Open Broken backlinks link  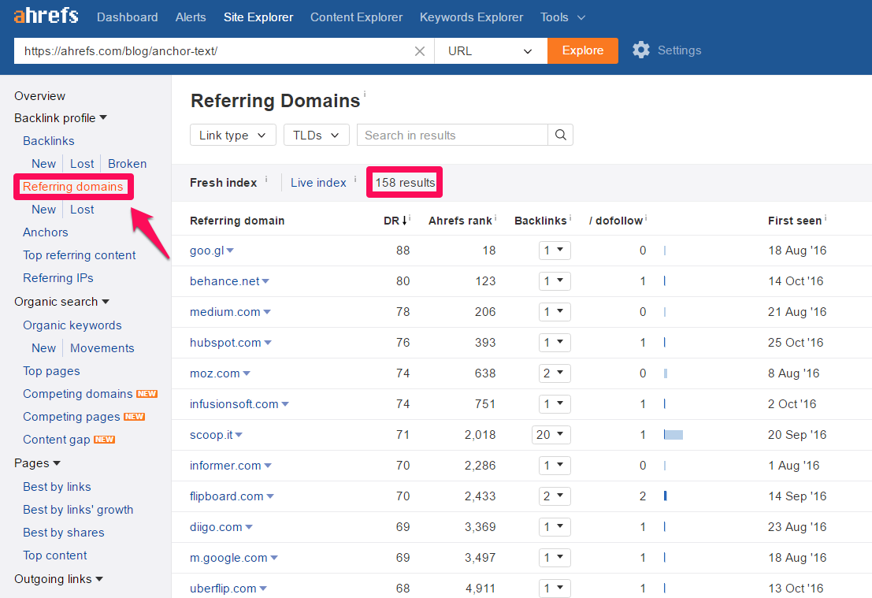128,164
